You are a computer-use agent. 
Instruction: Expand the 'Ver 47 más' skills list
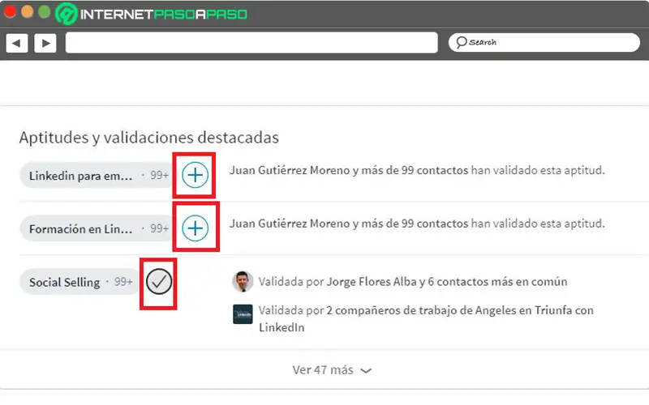(x=332, y=370)
